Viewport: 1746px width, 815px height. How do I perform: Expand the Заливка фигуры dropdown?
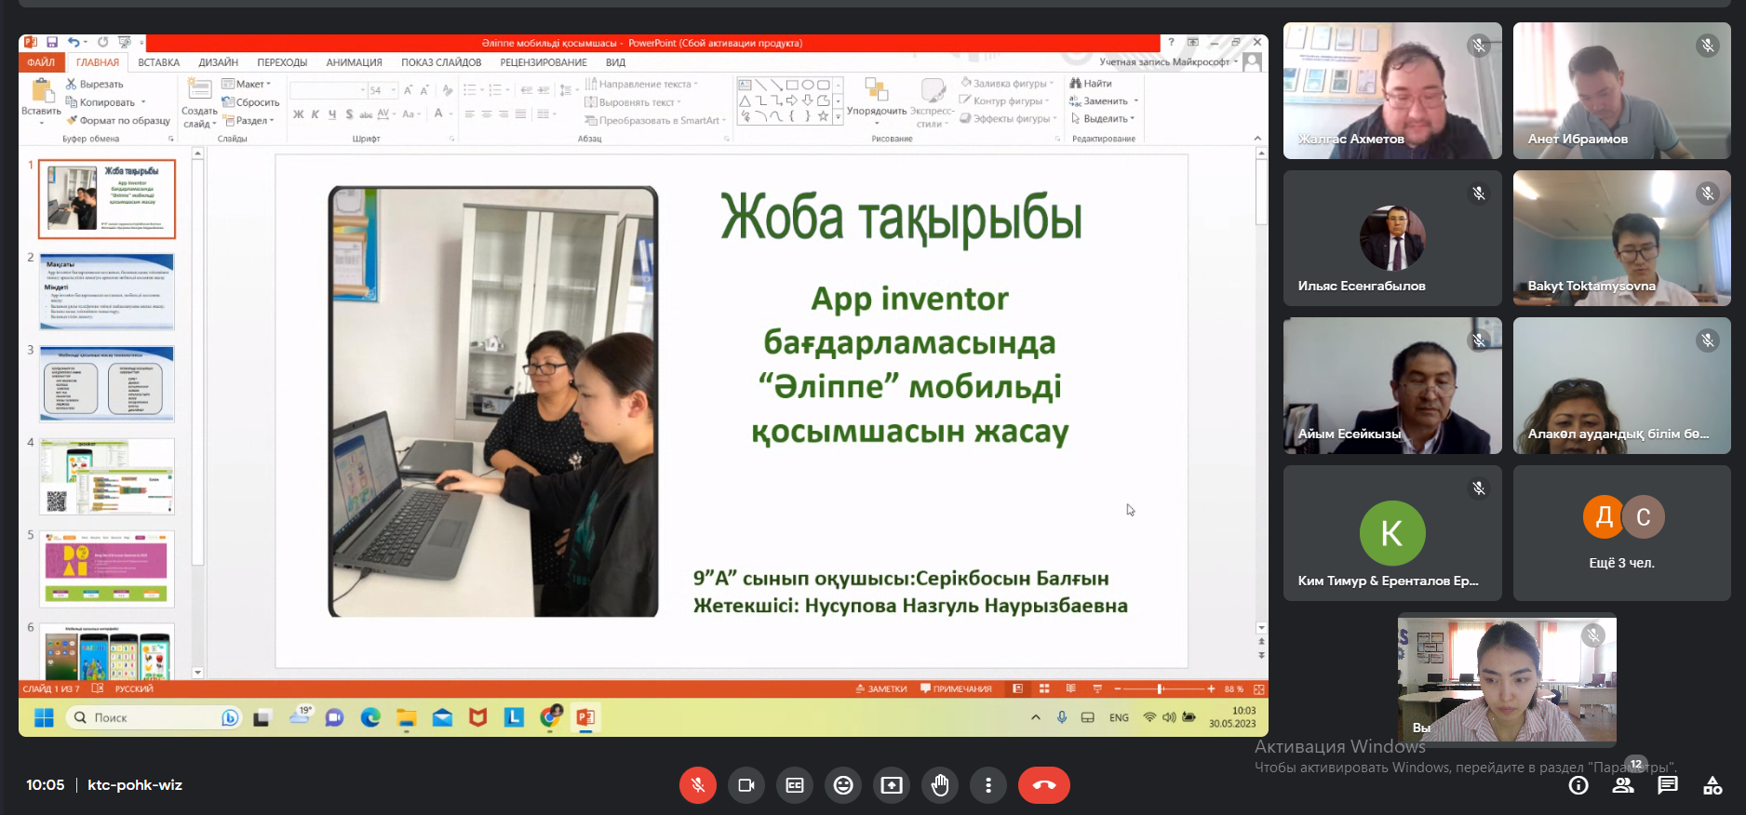coord(1010,83)
